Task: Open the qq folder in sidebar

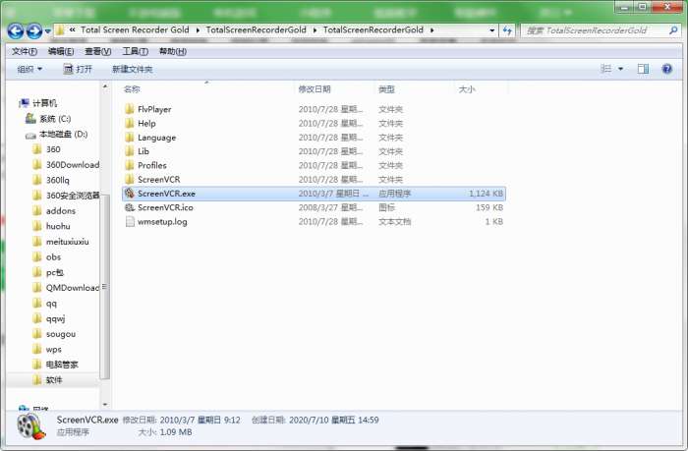Action: (x=51, y=303)
